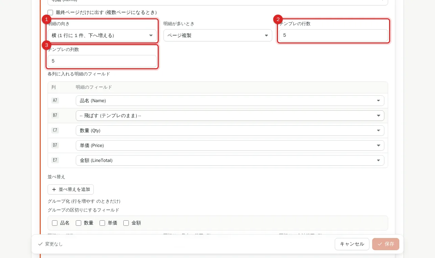Open the A7 field dropdown showing 品名 (Name)
Image resolution: width=435 pixels, height=258 pixels.
pos(230,100)
